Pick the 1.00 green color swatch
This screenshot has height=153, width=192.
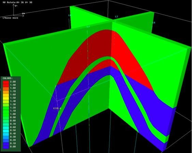point(6,114)
